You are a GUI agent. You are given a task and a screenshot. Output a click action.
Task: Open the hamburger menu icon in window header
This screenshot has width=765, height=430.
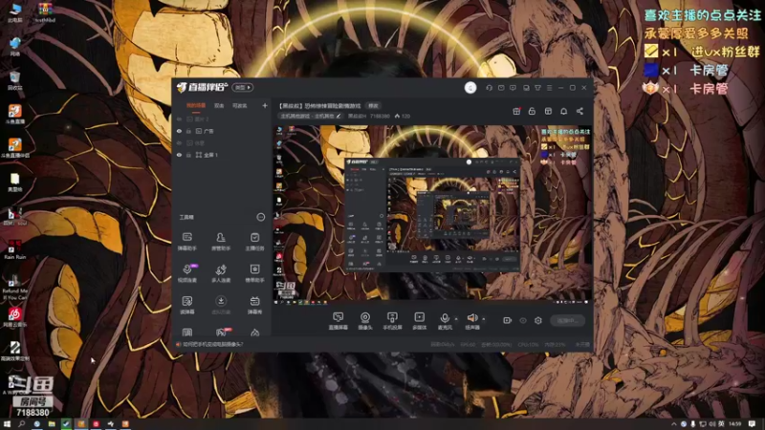(549, 88)
